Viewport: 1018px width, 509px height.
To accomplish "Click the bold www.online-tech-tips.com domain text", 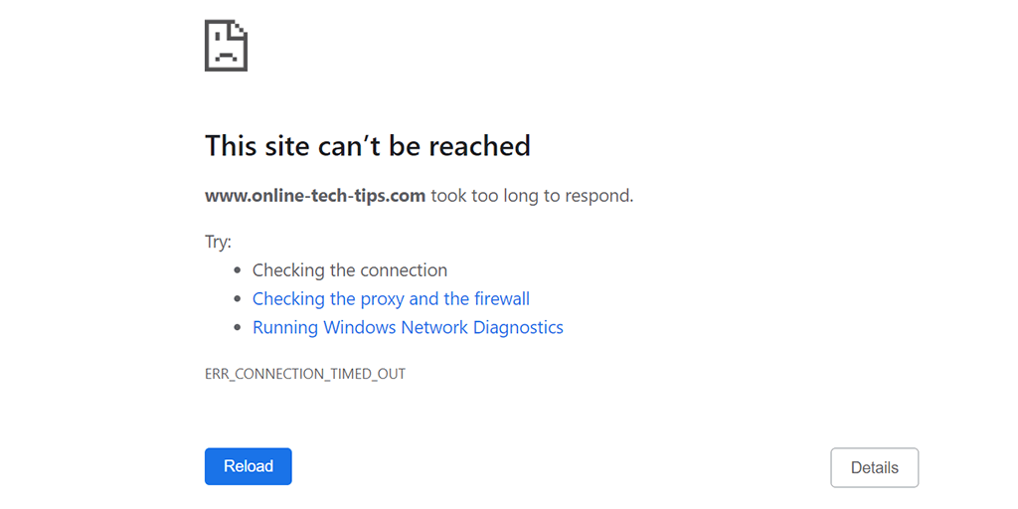I will [315, 196].
